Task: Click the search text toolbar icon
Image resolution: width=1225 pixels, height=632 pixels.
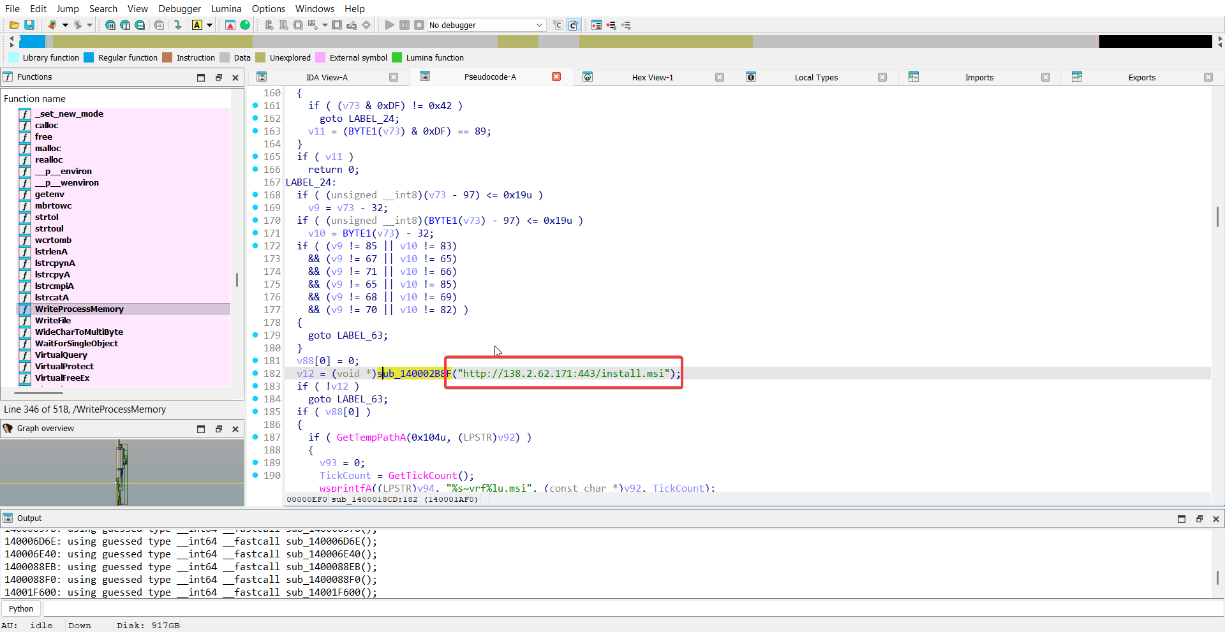Action: (125, 25)
